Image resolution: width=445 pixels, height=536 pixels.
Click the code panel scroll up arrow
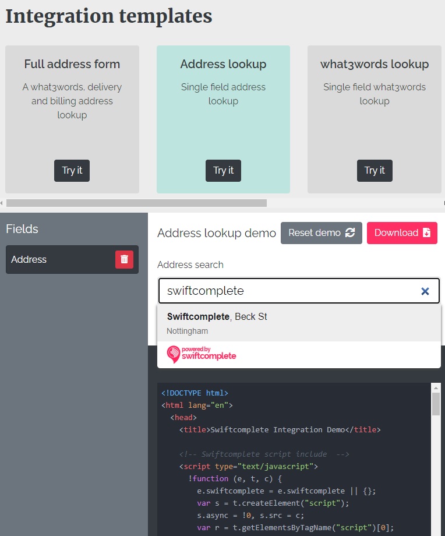point(436,387)
